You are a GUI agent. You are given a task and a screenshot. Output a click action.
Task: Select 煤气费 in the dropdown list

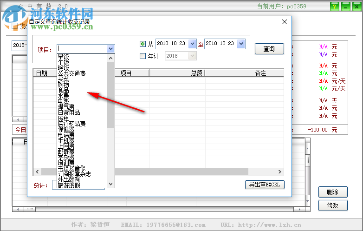66,107
